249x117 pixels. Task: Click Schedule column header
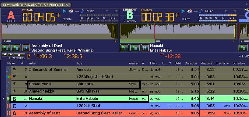[x=239, y=63]
